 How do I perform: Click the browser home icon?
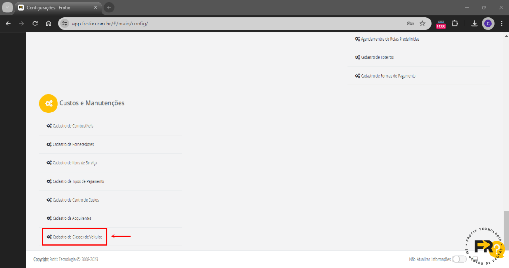pyautogui.click(x=48, y=24)
